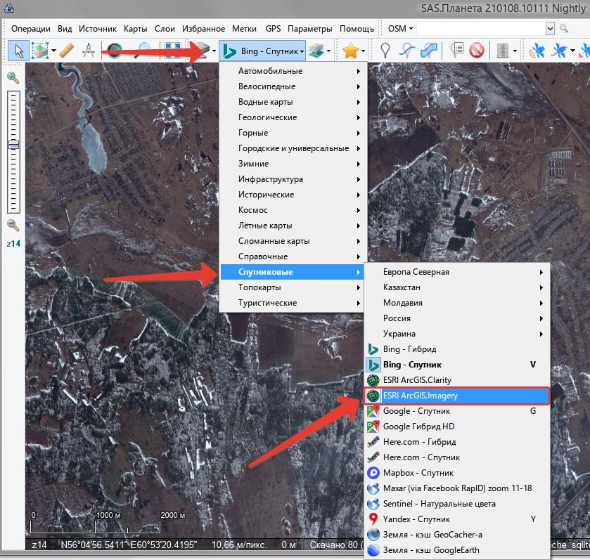Click coordinates readout in status bar
The height and width of the screenshot is (560, 590).
tap(128, 545)
